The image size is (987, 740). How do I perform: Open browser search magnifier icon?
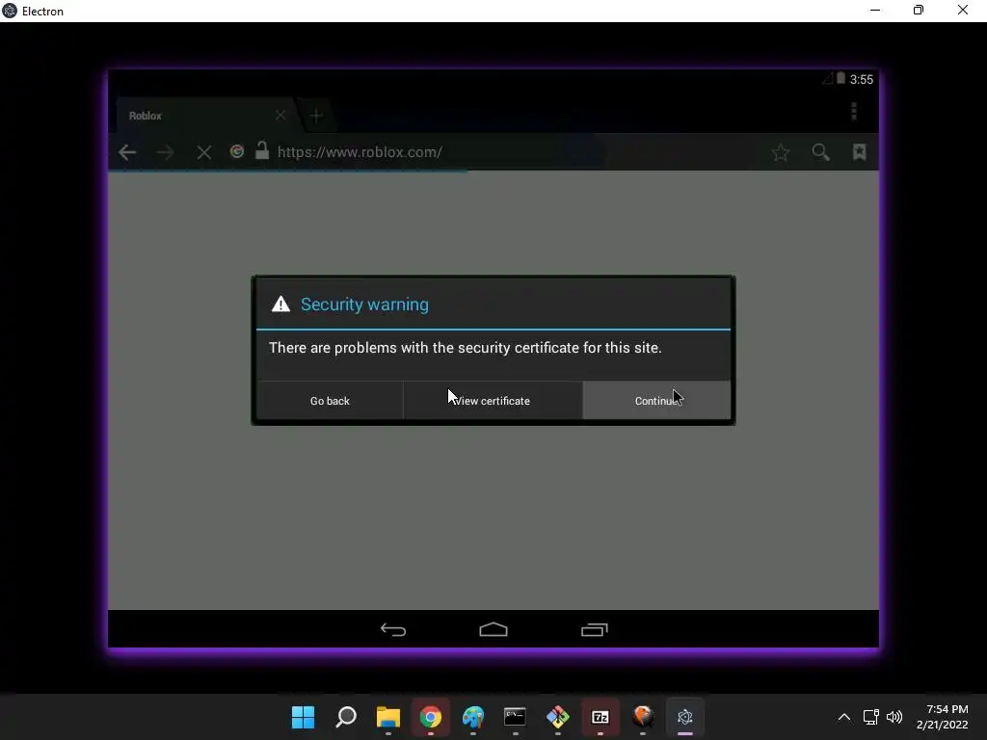click(x=820, y=152)
